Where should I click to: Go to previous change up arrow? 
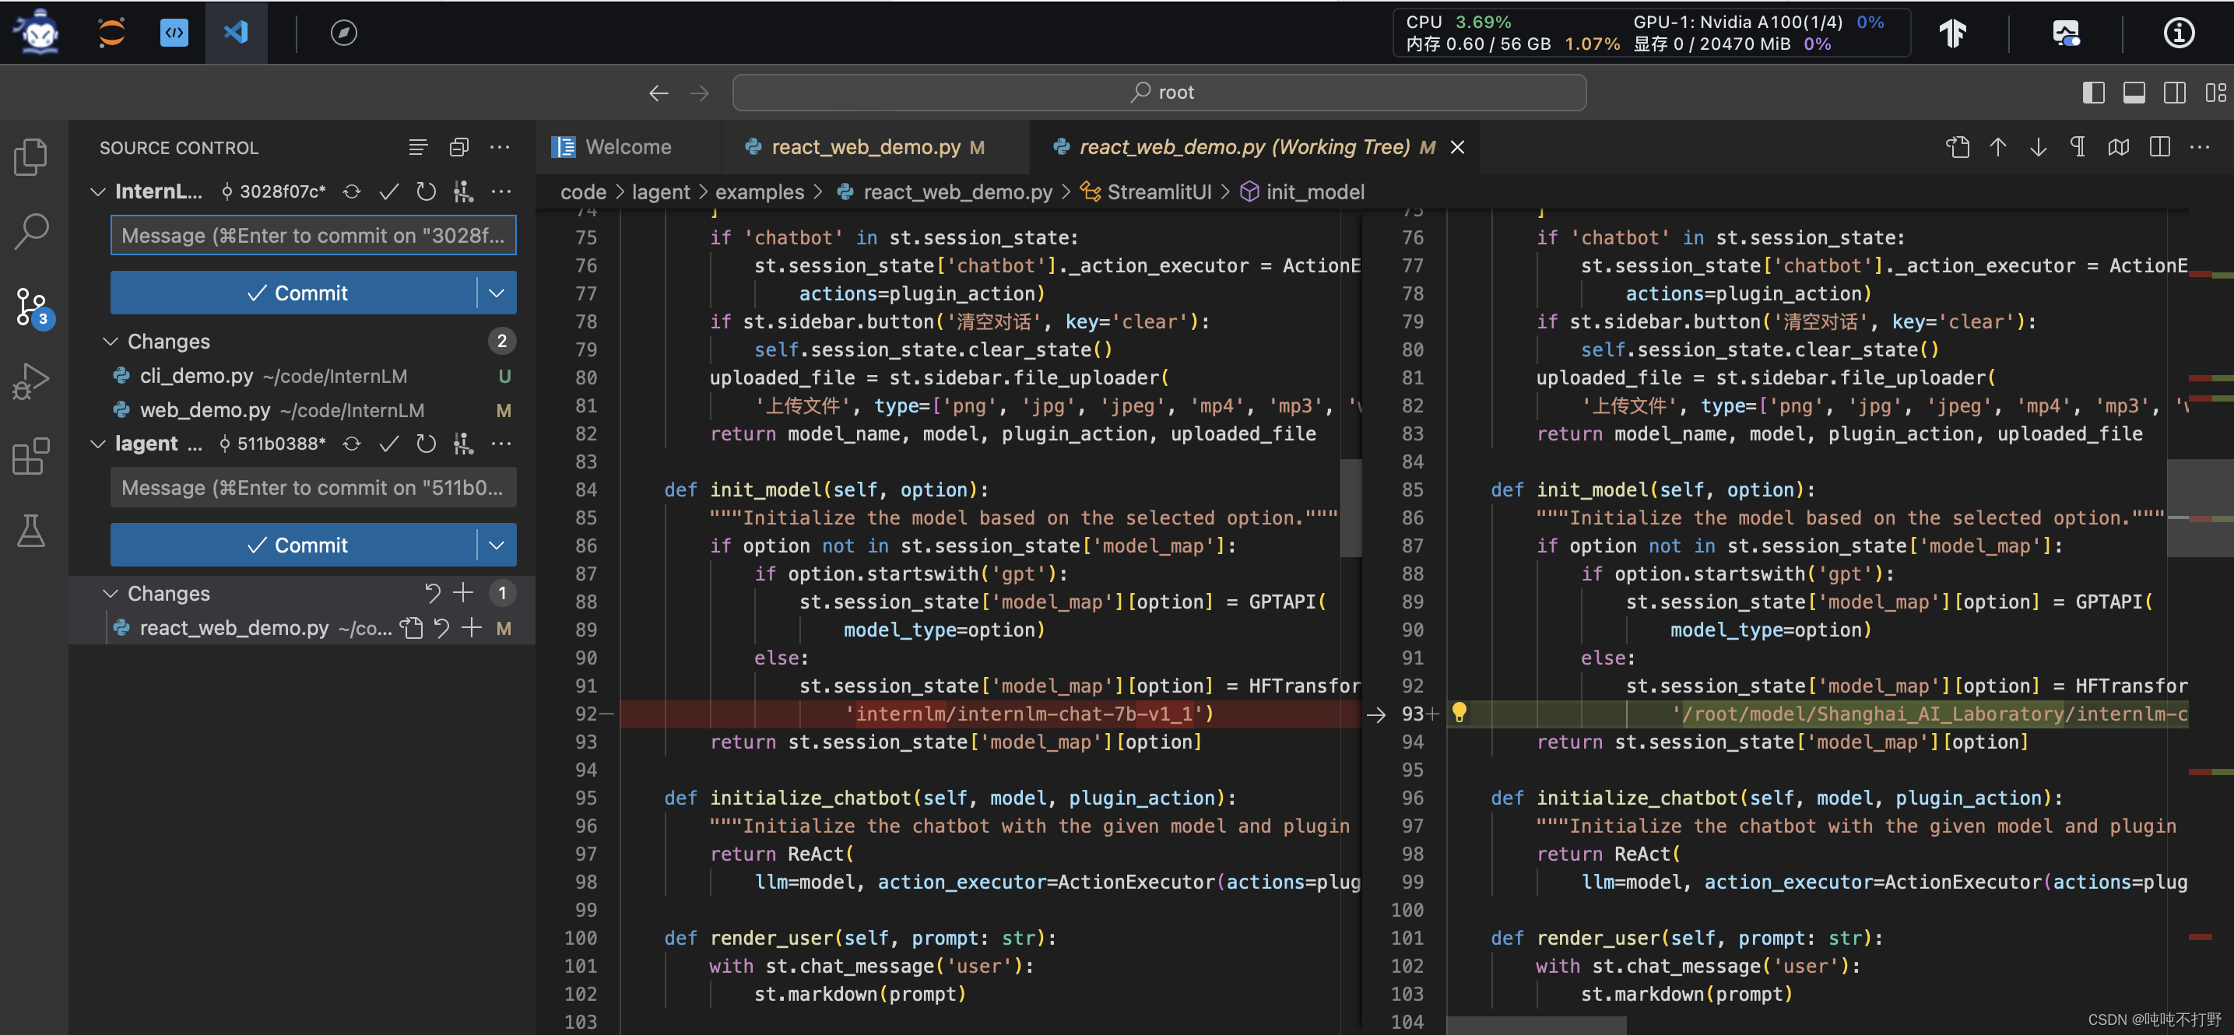tap(1998, 147)
